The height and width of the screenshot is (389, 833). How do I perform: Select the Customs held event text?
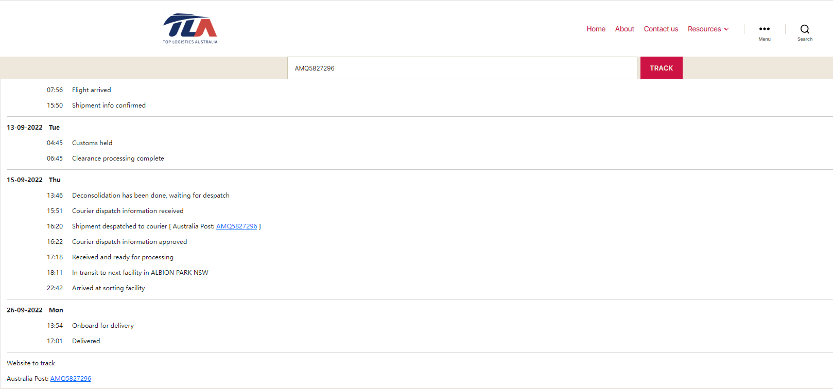(92, 143)
